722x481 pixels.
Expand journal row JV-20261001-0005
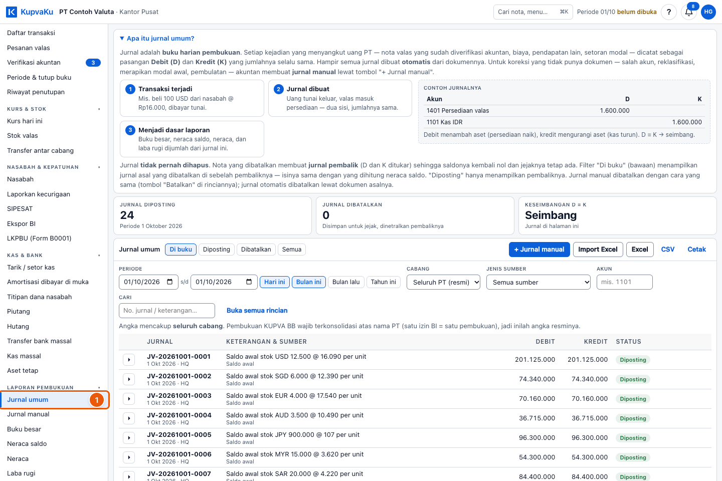pos(129,438)
